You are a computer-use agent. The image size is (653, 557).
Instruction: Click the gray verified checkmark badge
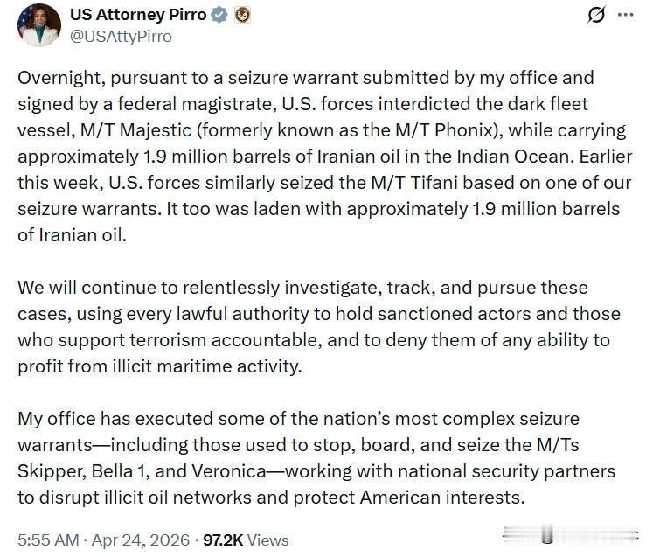(x=221, y=16)
